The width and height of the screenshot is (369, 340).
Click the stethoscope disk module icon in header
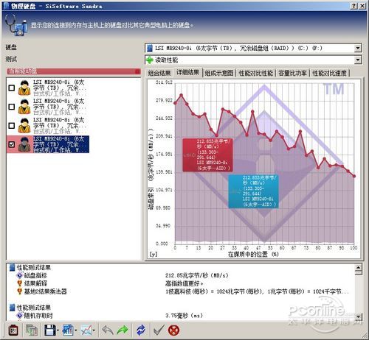tap(16, 25)
